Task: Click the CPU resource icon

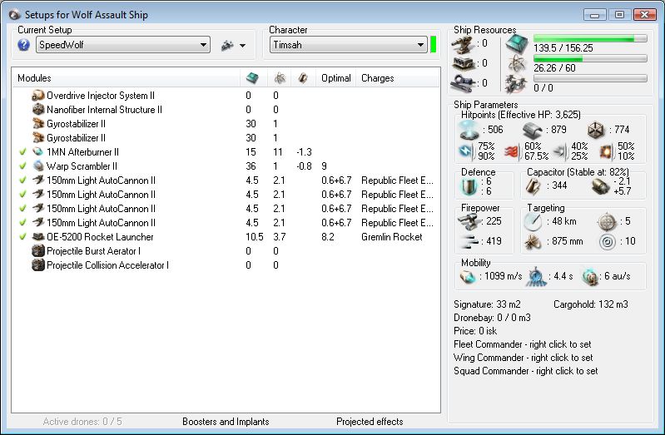Action: coord(517,44)
